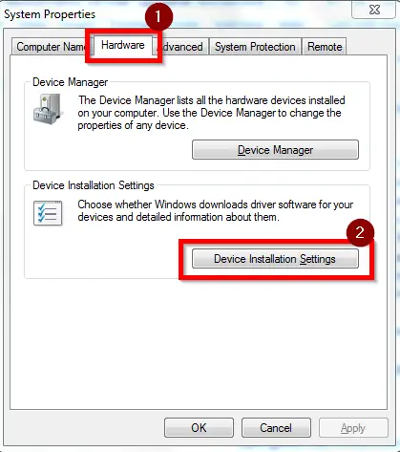Go to the System Protection tab
The image size is (400, 452).
255,47
